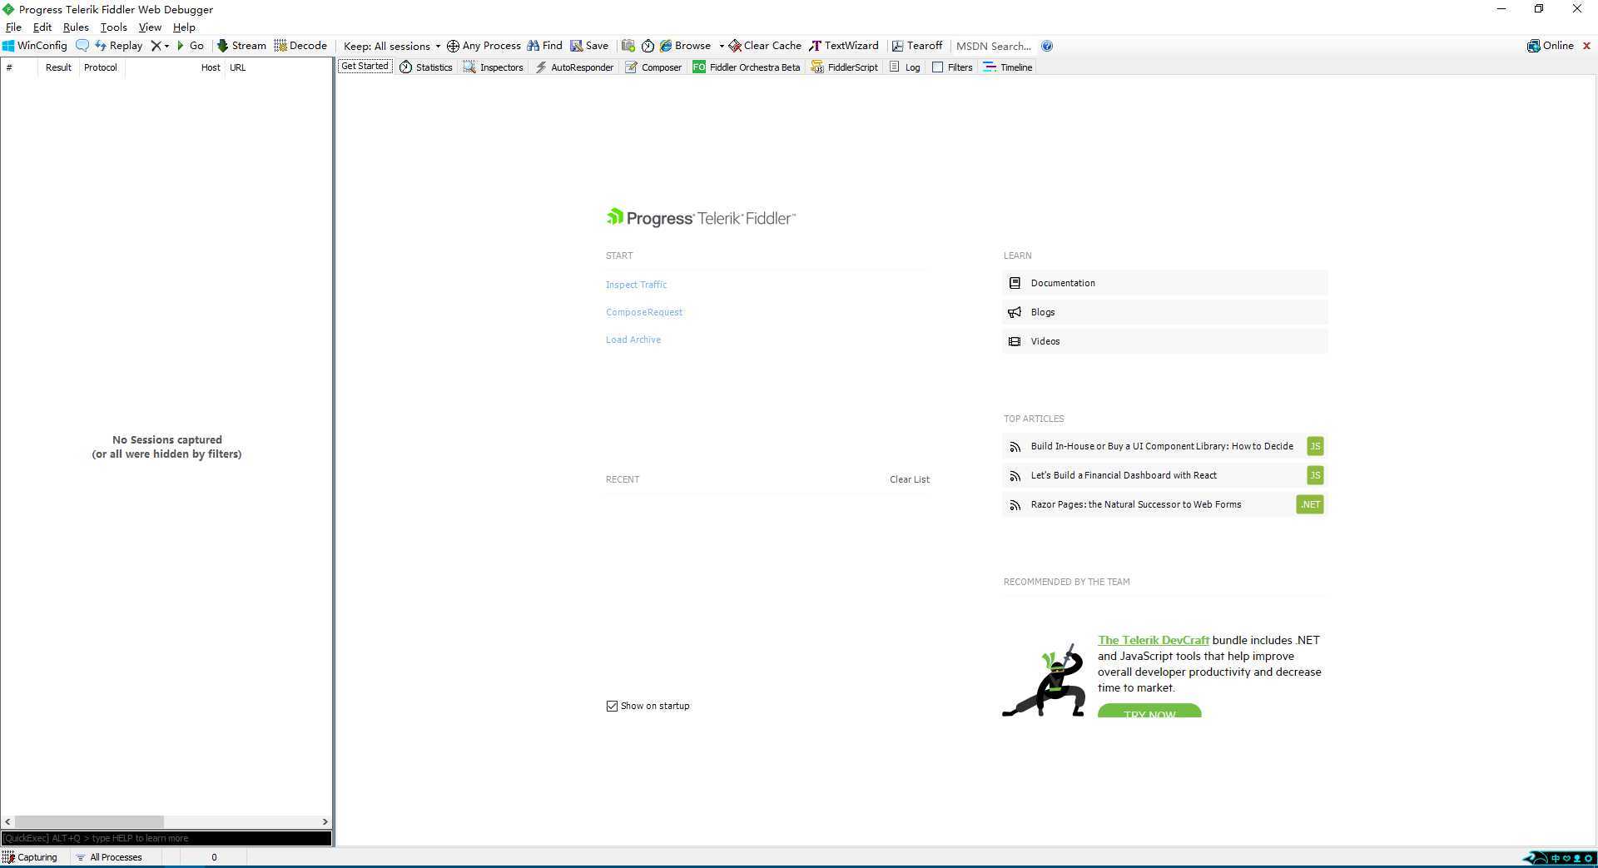The height and width of the screenshot is (868, 1598).
Task: Open the Razor Pages article
Action: point(1164,504)
